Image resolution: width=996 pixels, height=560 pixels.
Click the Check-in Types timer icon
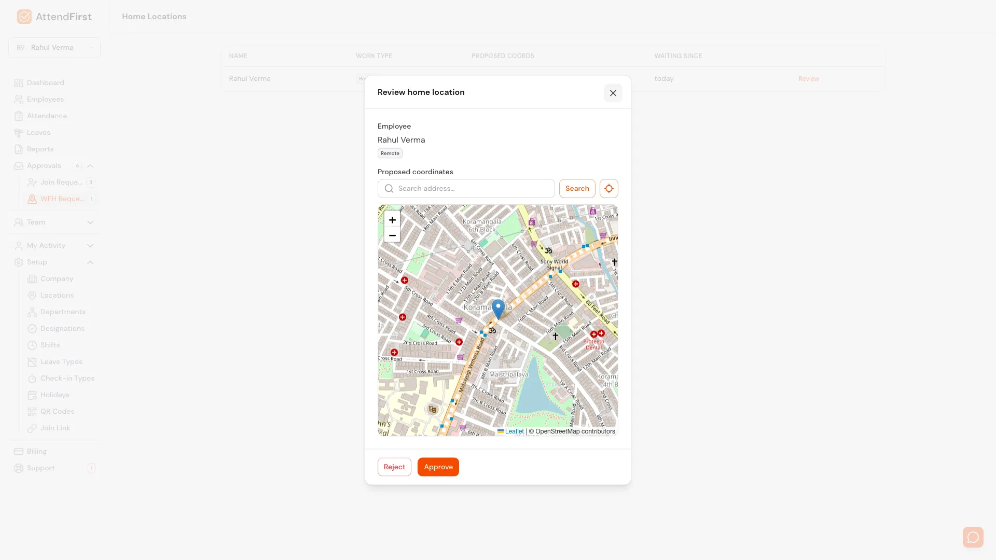(x=32, y=379)
